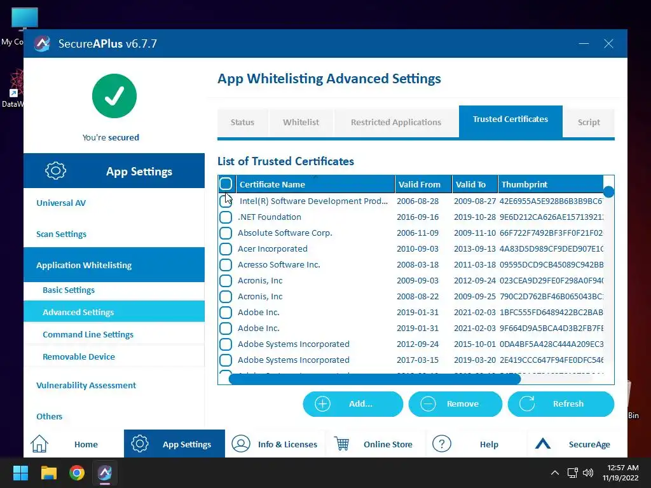Click thumbprint 9E6D212CA626AE15713921 cell
Viewport: 651px width, 488px height.
tap(551, 217)
